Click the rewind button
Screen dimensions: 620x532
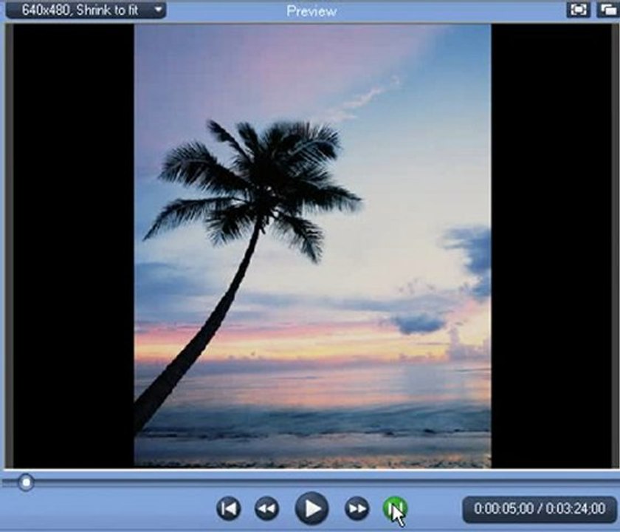click(x=266, y=508)
